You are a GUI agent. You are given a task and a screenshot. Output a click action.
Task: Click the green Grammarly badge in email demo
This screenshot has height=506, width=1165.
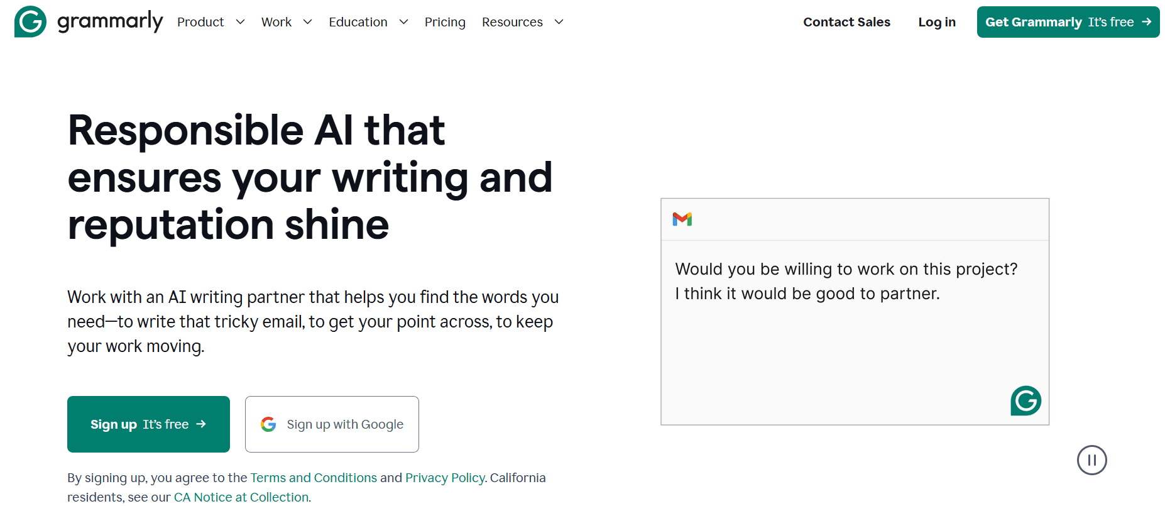point(1026,400)
